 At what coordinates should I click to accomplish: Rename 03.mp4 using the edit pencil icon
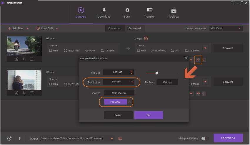click(146, 38)
